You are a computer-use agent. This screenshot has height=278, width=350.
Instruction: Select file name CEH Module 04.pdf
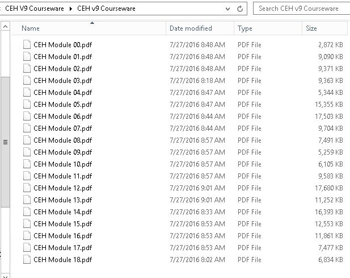(63, 93)
